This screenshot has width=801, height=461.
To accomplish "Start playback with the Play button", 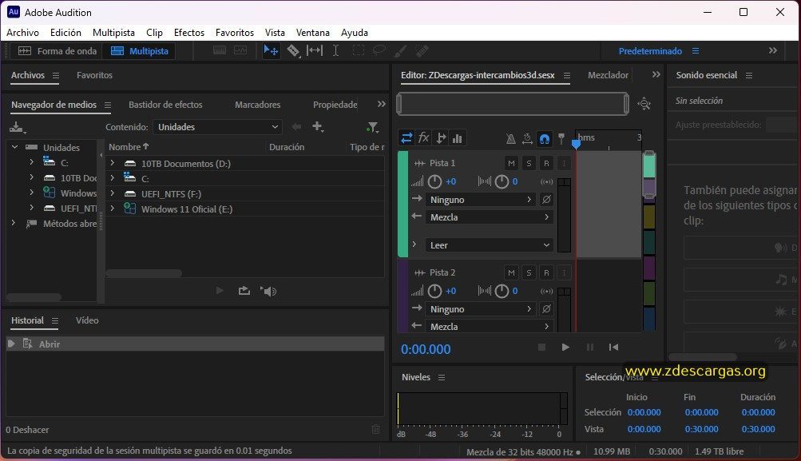I will pos(565,347).
